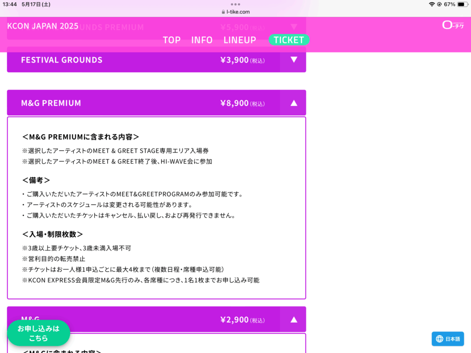Viewport: 471px width, 353px height.
Task: Click the FESTIVAL GROUNDS section title
Action: (x=62, y=60)
